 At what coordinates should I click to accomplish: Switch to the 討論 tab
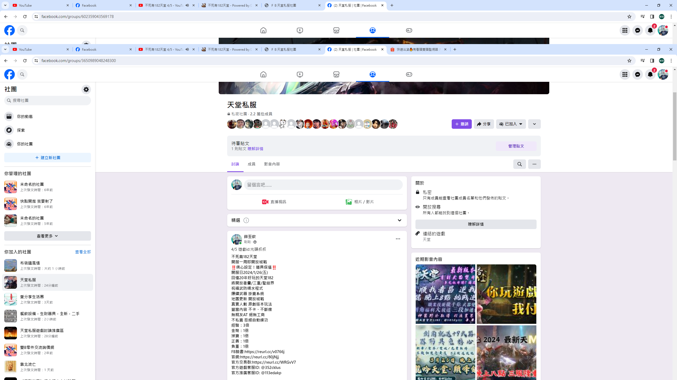pyautogui.click(x=235, y=164)
